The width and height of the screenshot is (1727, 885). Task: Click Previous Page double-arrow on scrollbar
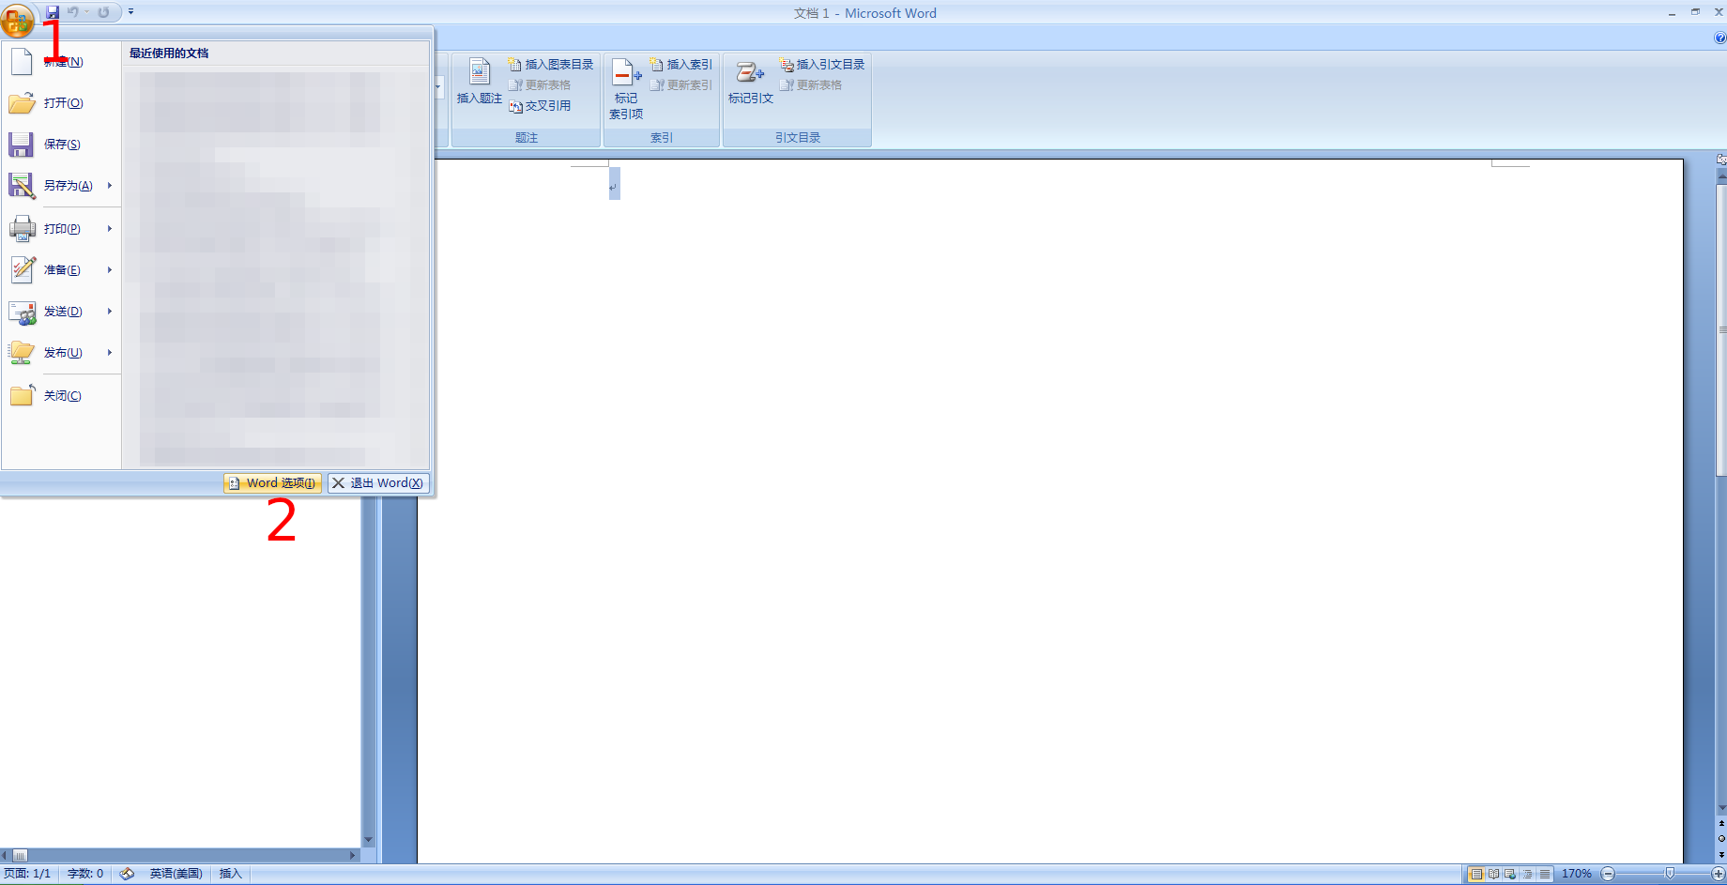[x=1721, y=823]
